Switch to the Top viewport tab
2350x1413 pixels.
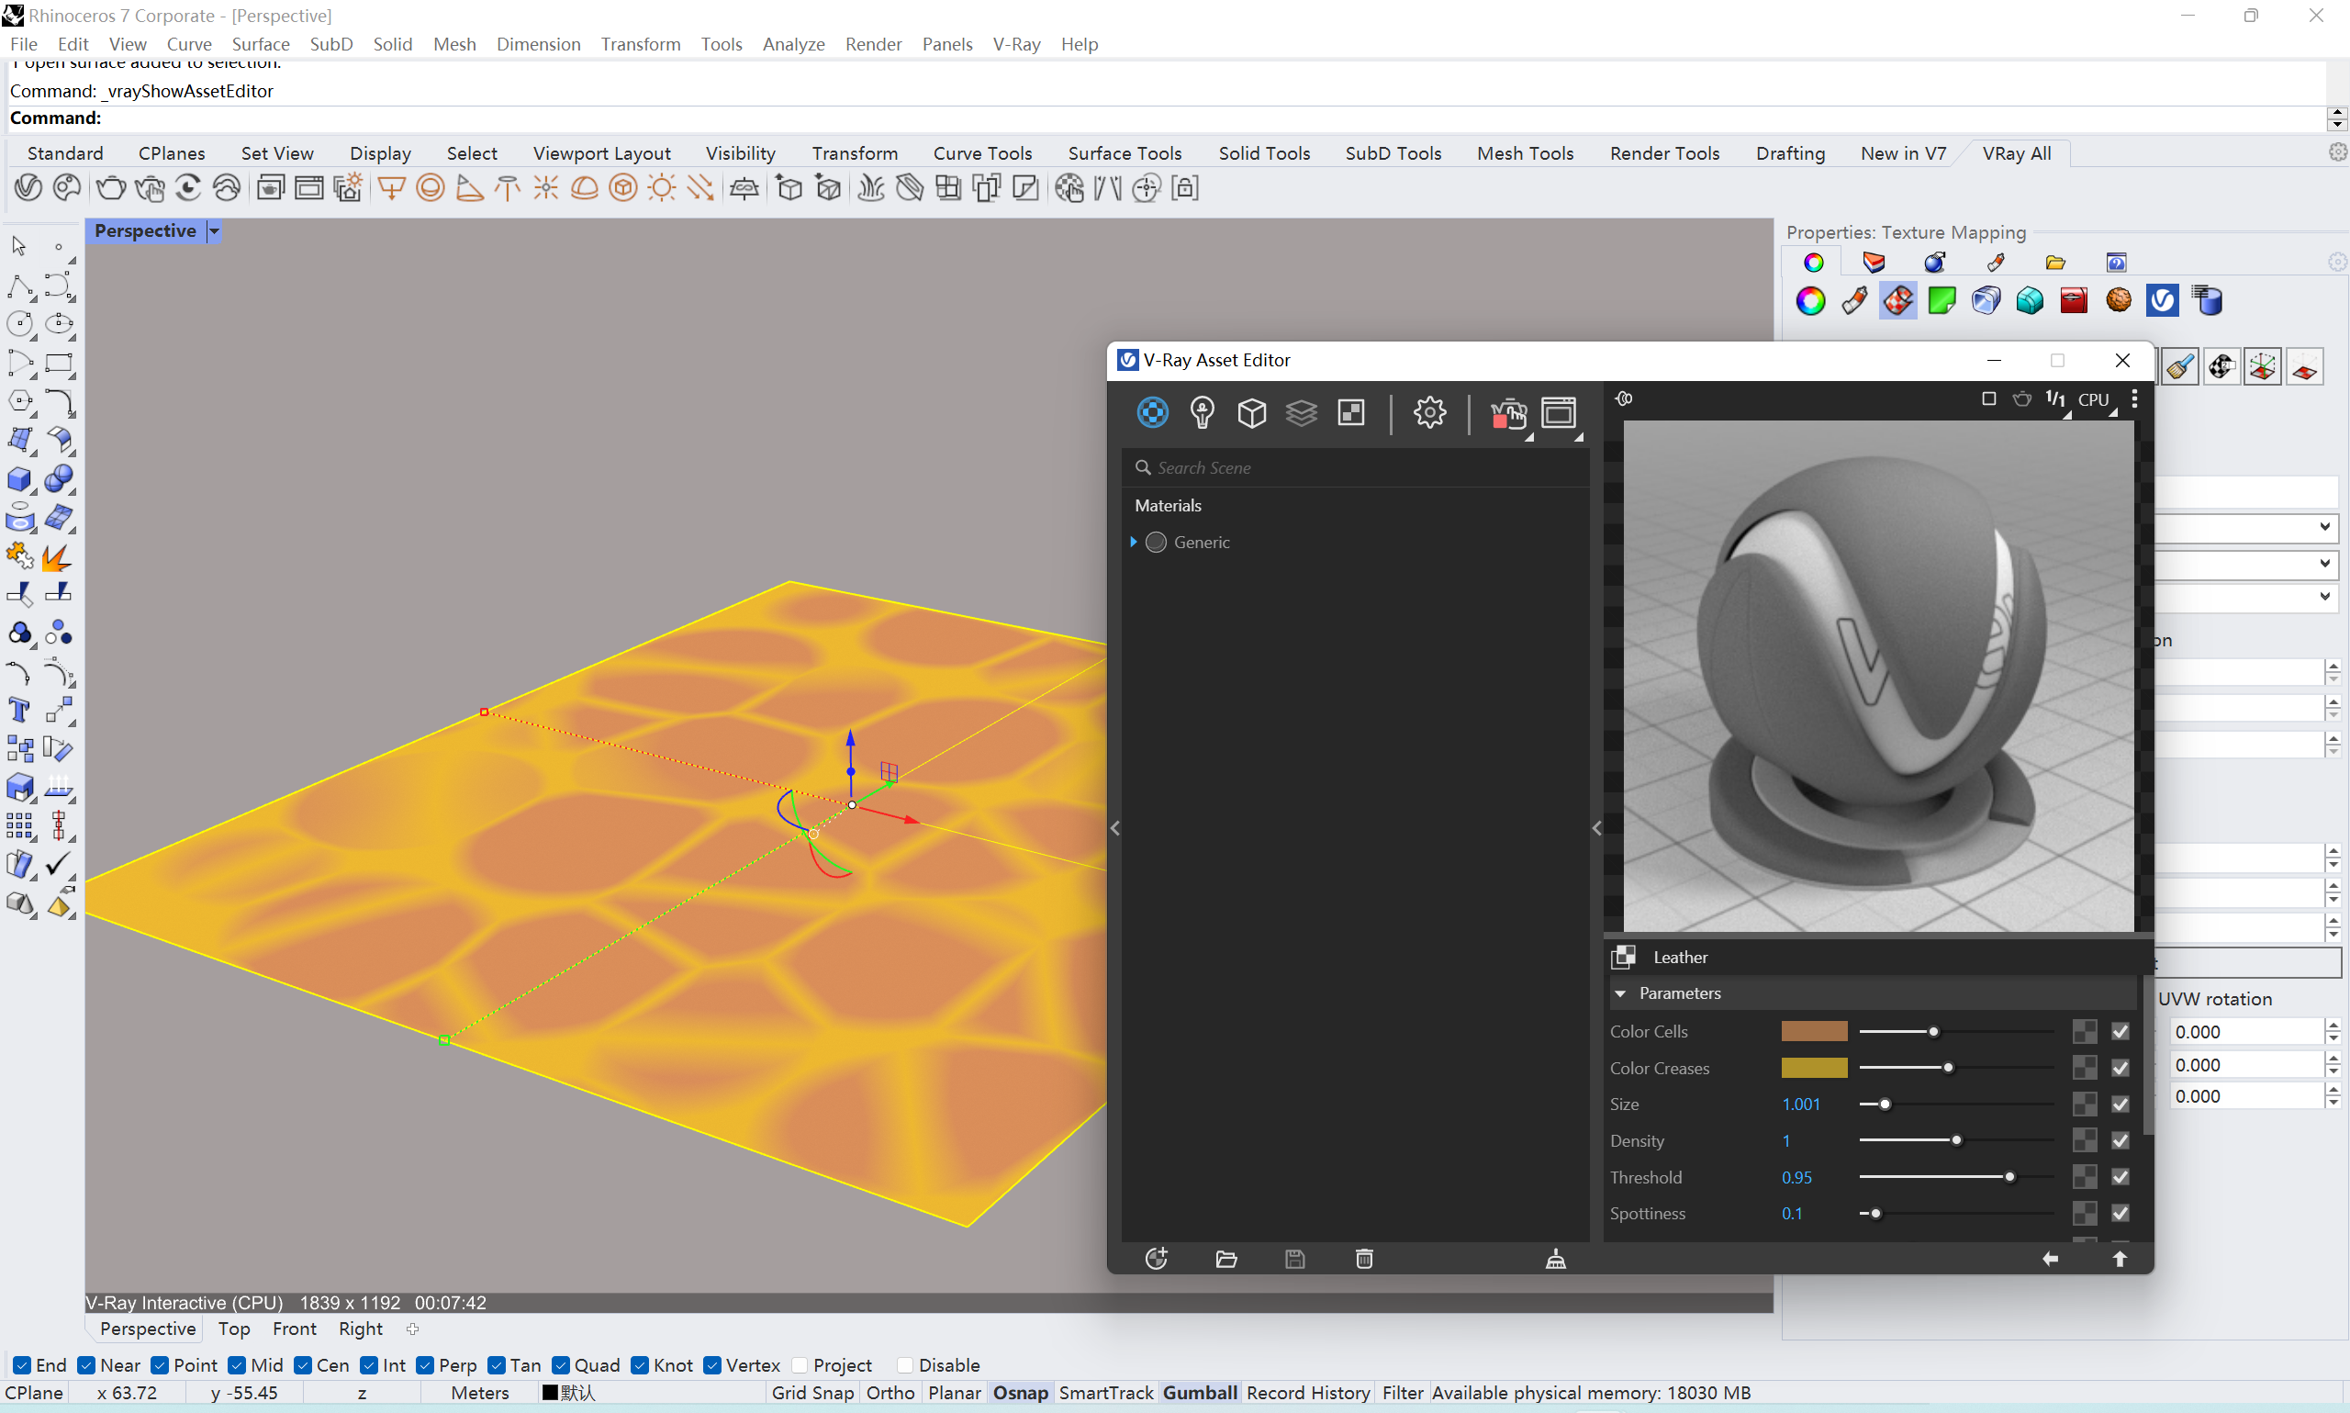[234, 1329]
